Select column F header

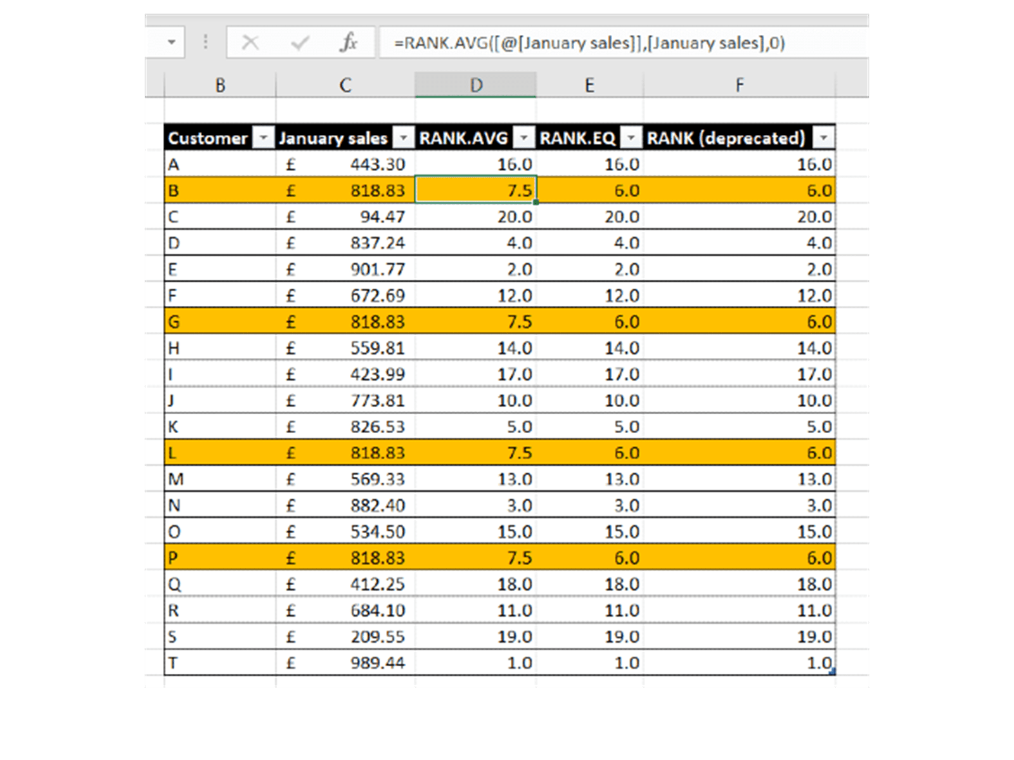pos(739,85)
